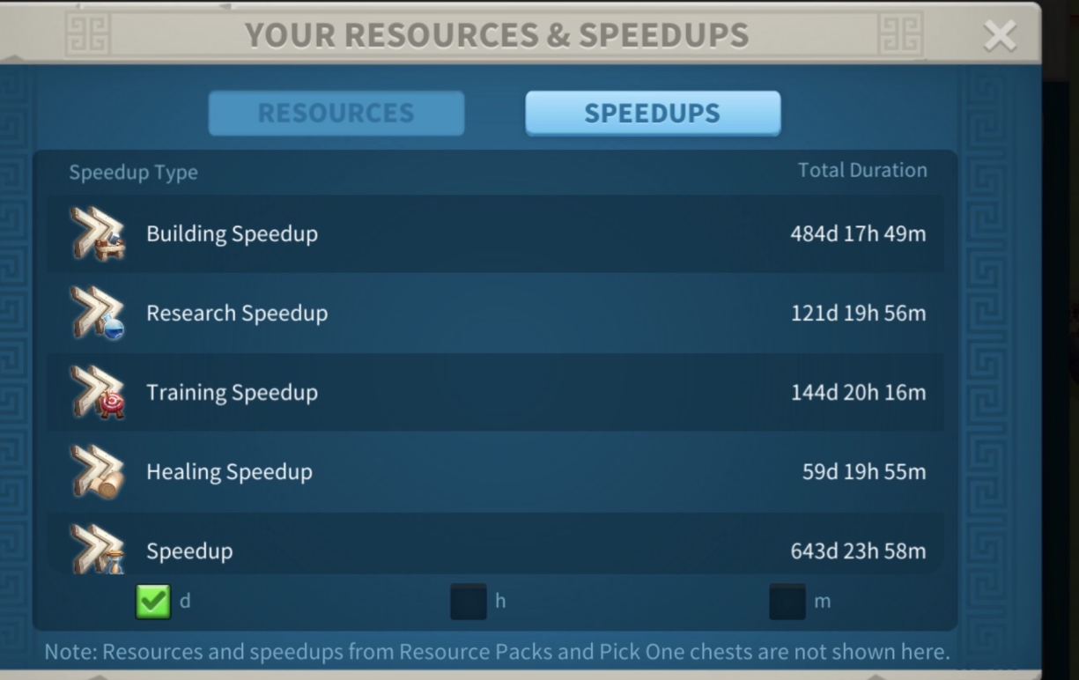Viewport: 1079px width, 680px height.
Task: Select the Training Speedup row label
Action: point(232,393)
